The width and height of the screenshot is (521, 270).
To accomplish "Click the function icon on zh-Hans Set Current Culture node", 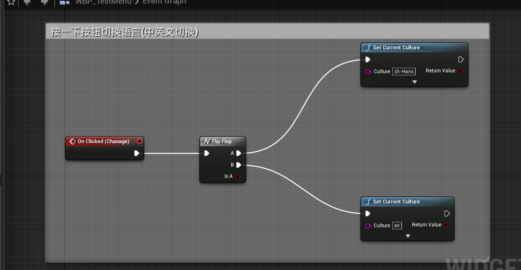I will pos(368,48).
